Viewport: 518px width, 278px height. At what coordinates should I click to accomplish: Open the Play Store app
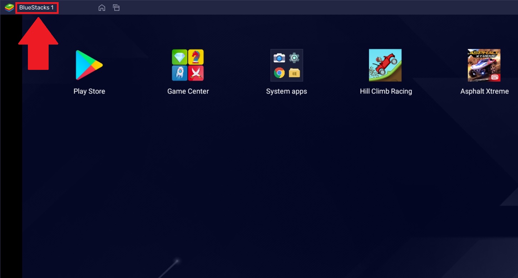click(x=89, y=65)
